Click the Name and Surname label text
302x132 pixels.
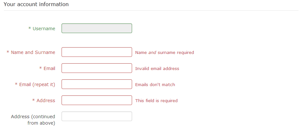(33, 52)
